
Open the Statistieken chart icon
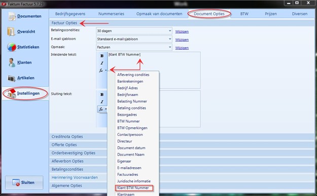point(12,47)
